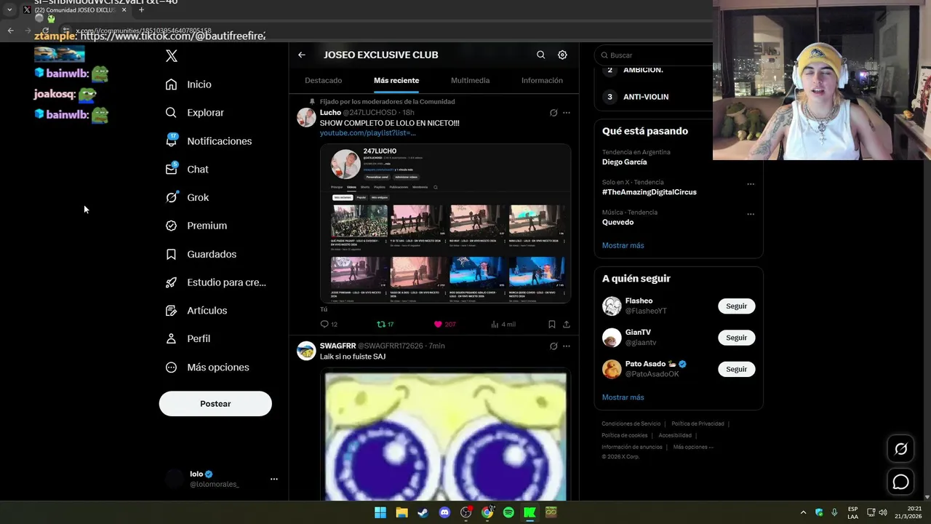Open the SpongeBob image in SWAGFRR's post
The image size is (931, 524).
pyautogui.click(x=445, y=436)
